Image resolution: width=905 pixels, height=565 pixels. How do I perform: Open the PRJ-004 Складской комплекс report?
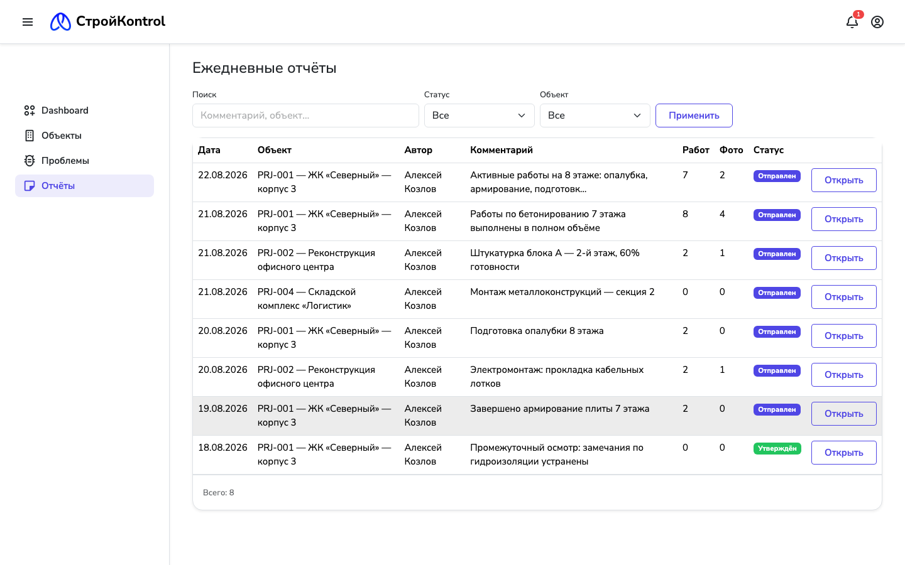tap(843, 297)
